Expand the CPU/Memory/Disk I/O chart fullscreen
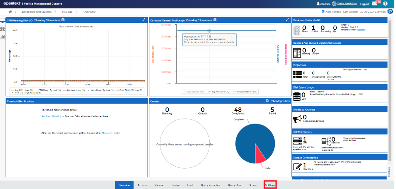 [x=144, y=20]
